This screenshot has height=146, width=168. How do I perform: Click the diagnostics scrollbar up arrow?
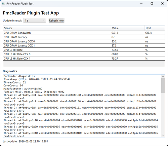click(x=163, y=76)
